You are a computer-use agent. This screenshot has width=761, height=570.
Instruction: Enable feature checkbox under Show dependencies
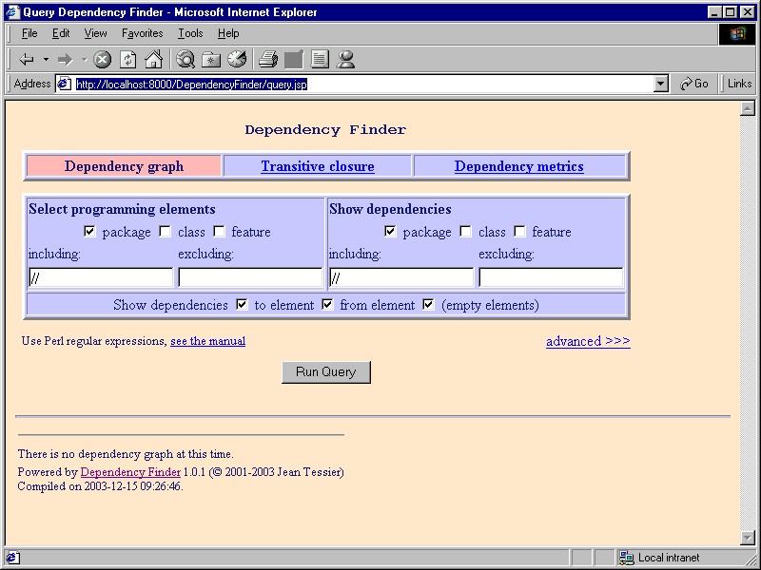[x=520, y=232]
